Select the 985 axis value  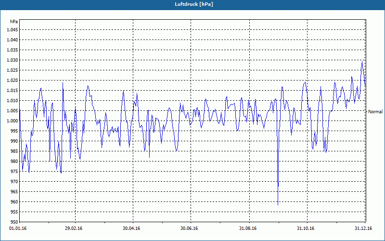[14, 151]
